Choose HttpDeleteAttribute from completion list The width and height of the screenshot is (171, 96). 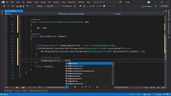[88, 74]
